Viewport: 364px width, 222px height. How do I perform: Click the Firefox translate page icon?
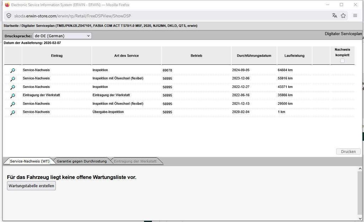click(334, 16)
